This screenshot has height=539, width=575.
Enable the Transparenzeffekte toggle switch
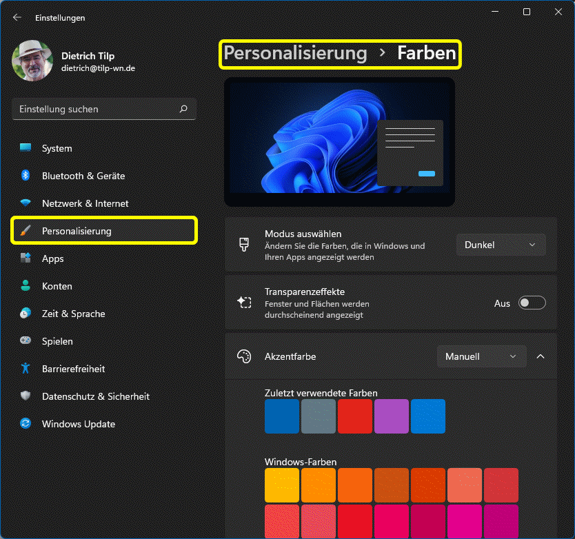point(532,303)
